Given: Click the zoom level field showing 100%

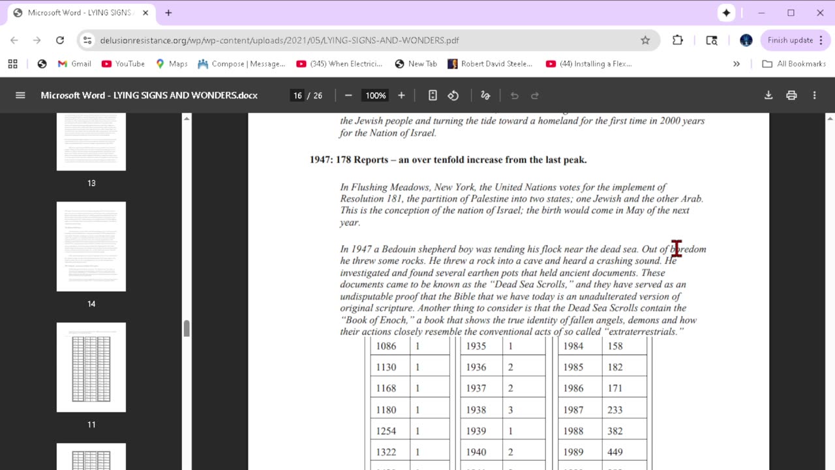Looking at the screenshot, I should 376,95.
